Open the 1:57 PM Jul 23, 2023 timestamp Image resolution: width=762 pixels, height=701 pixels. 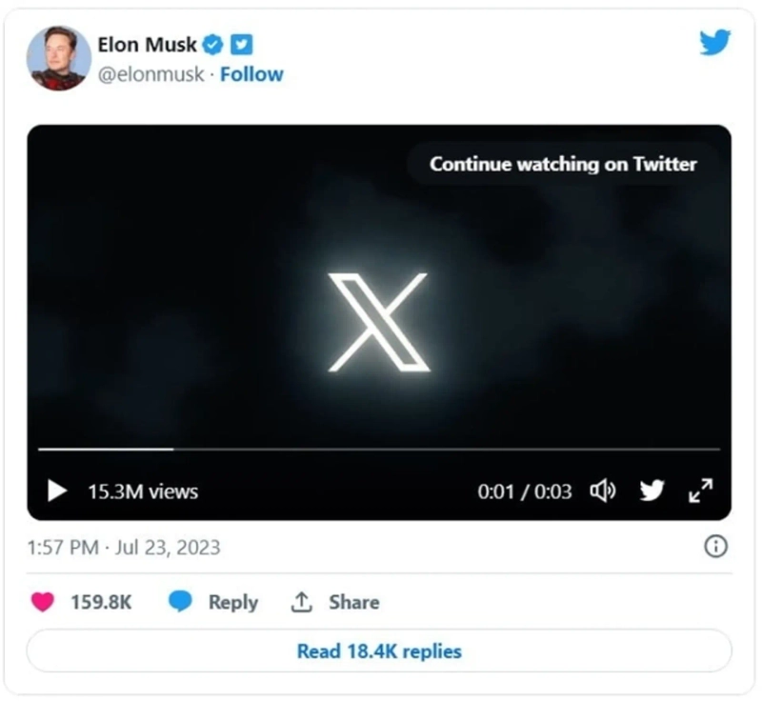(x=124, y=548)
